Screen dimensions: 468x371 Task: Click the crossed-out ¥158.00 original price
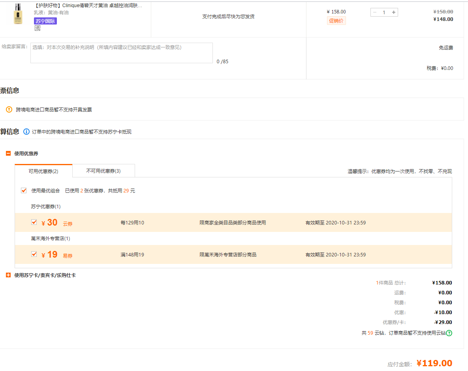[x=443, y=11]
